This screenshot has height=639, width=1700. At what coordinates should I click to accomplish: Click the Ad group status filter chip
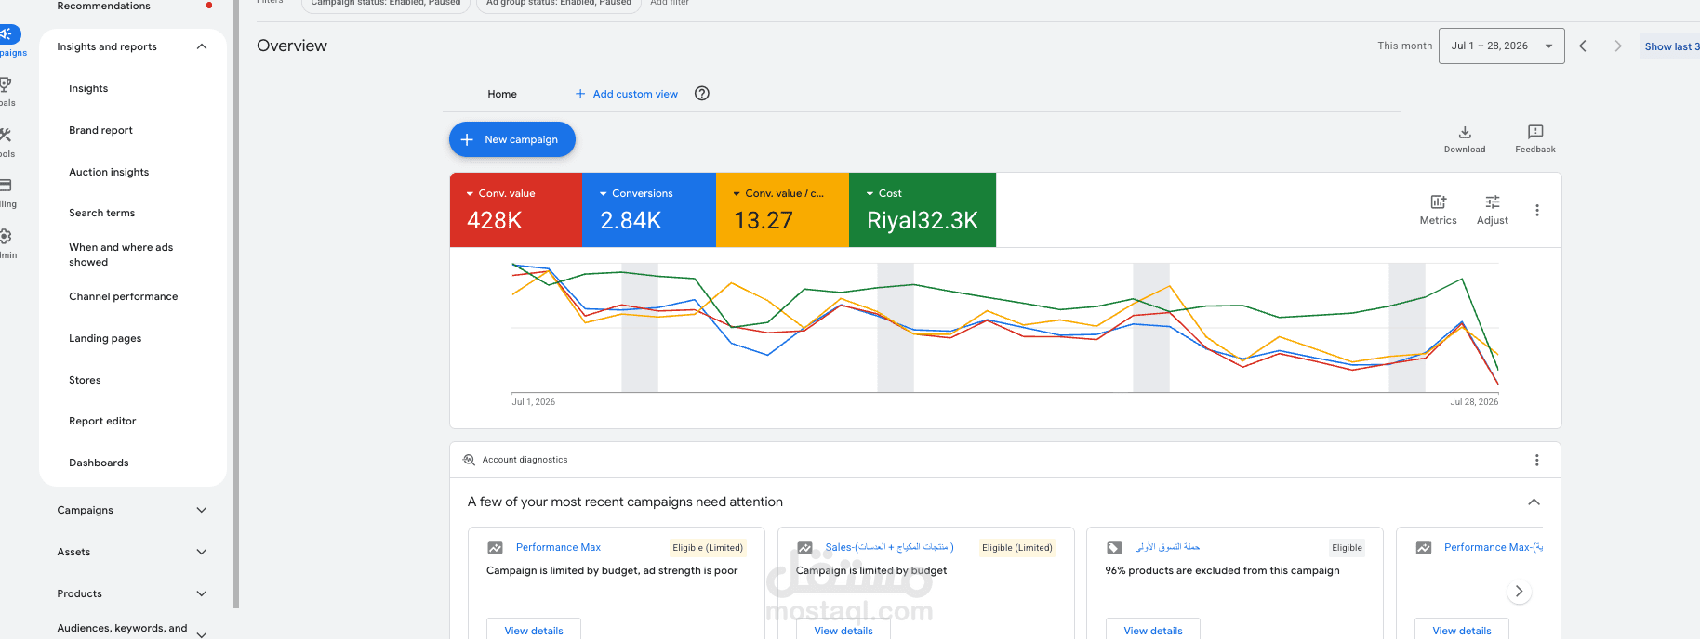558,4
